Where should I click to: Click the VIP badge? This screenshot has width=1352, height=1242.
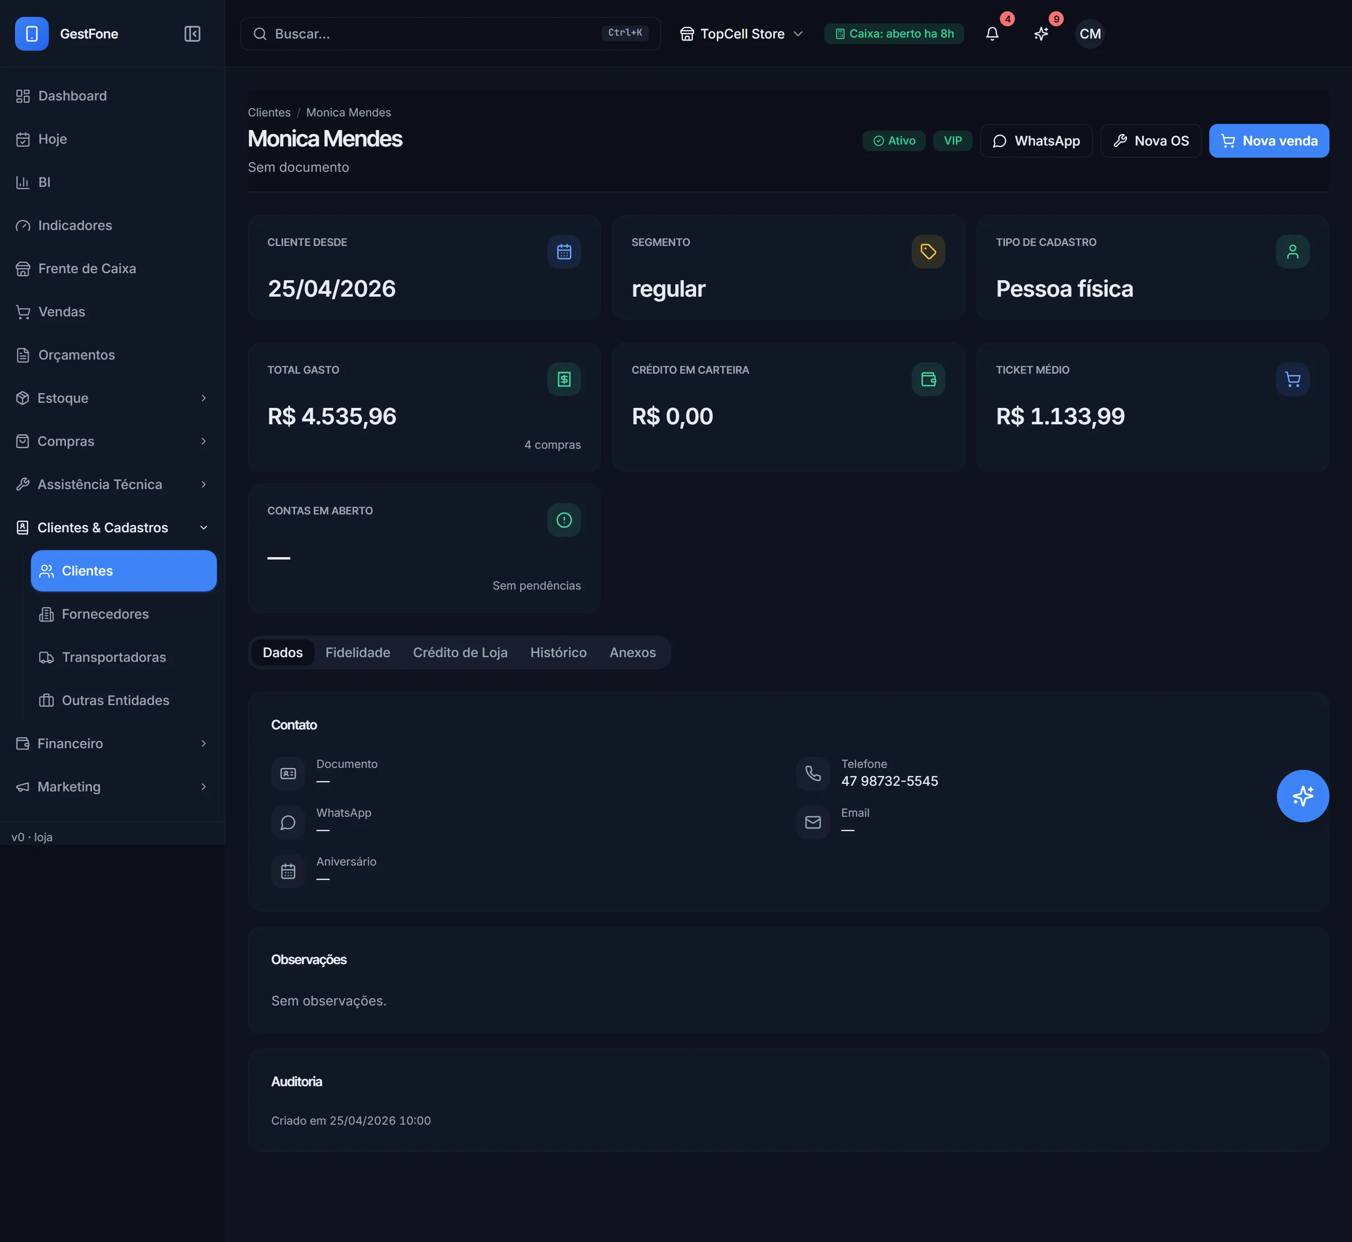click(952, 140)
